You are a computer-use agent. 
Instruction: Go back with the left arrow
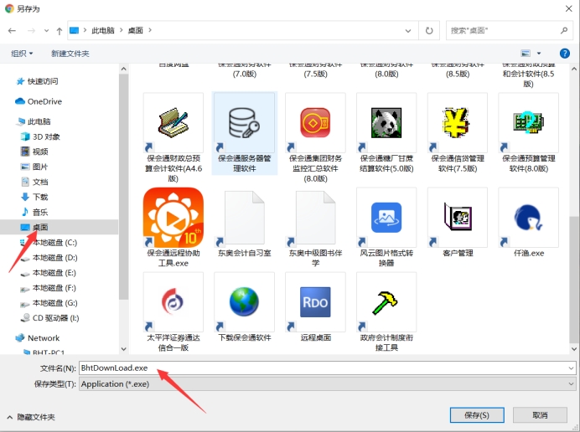click(x=12, y=31)
